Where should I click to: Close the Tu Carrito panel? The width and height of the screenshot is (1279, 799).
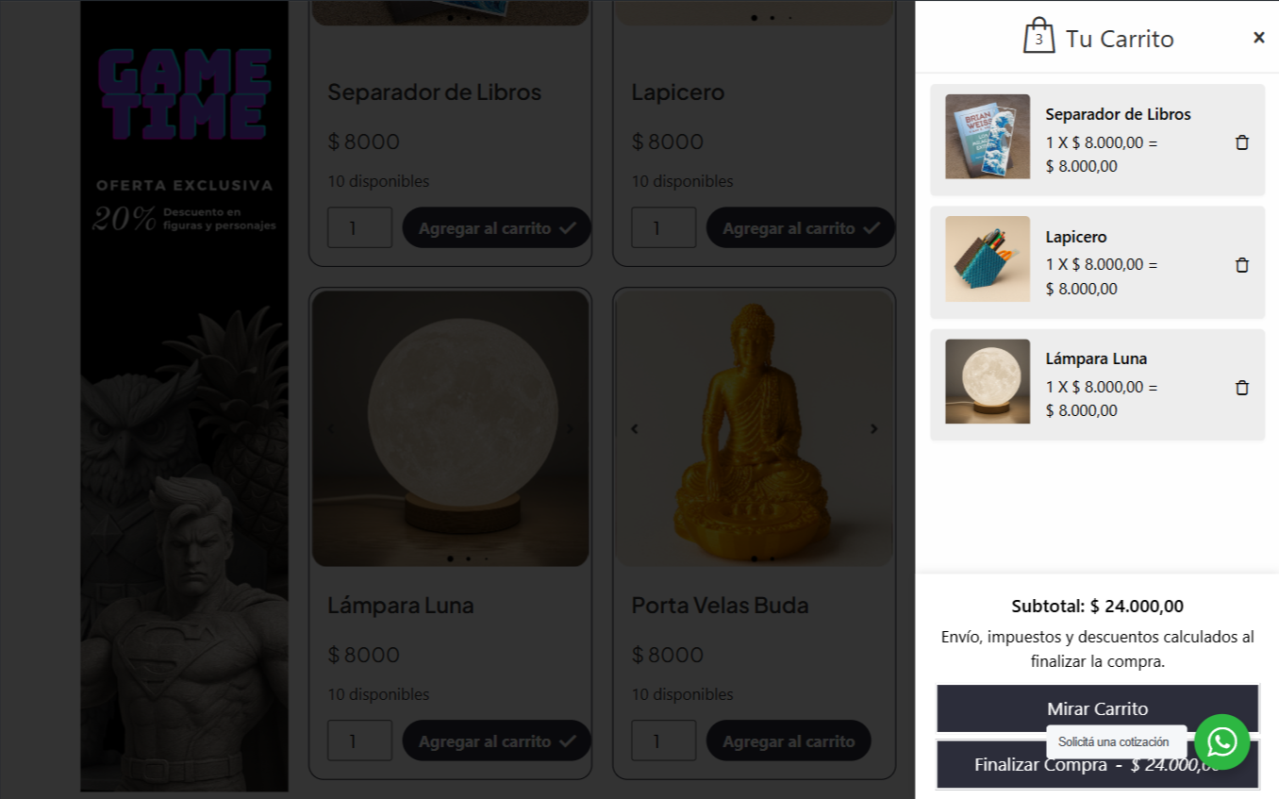coord(1258,38)
